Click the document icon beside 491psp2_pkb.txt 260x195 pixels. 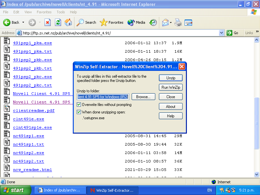point(7,66)
